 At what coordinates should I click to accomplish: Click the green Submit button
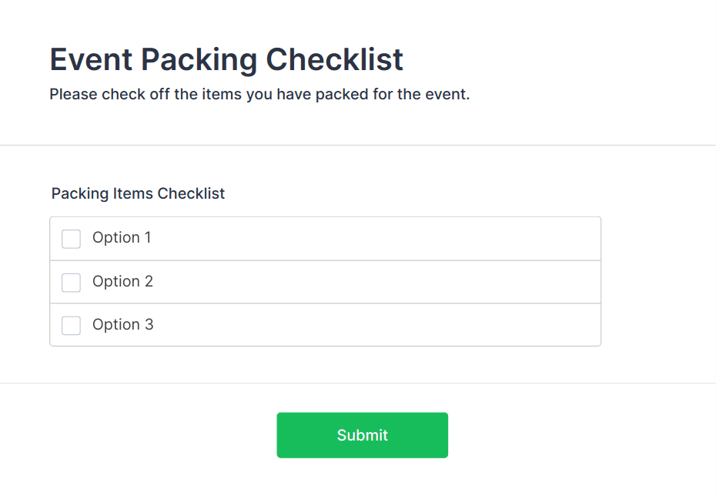[362, 435]
